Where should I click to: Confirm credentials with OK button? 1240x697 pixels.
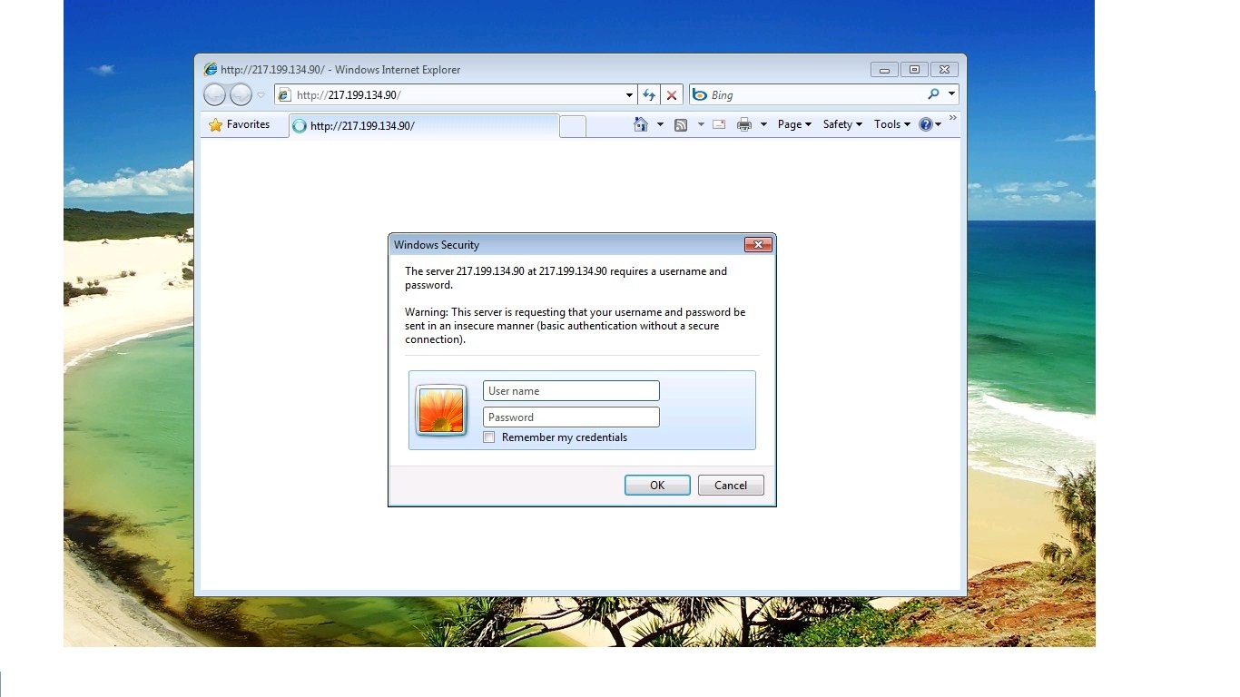(657, 486)
